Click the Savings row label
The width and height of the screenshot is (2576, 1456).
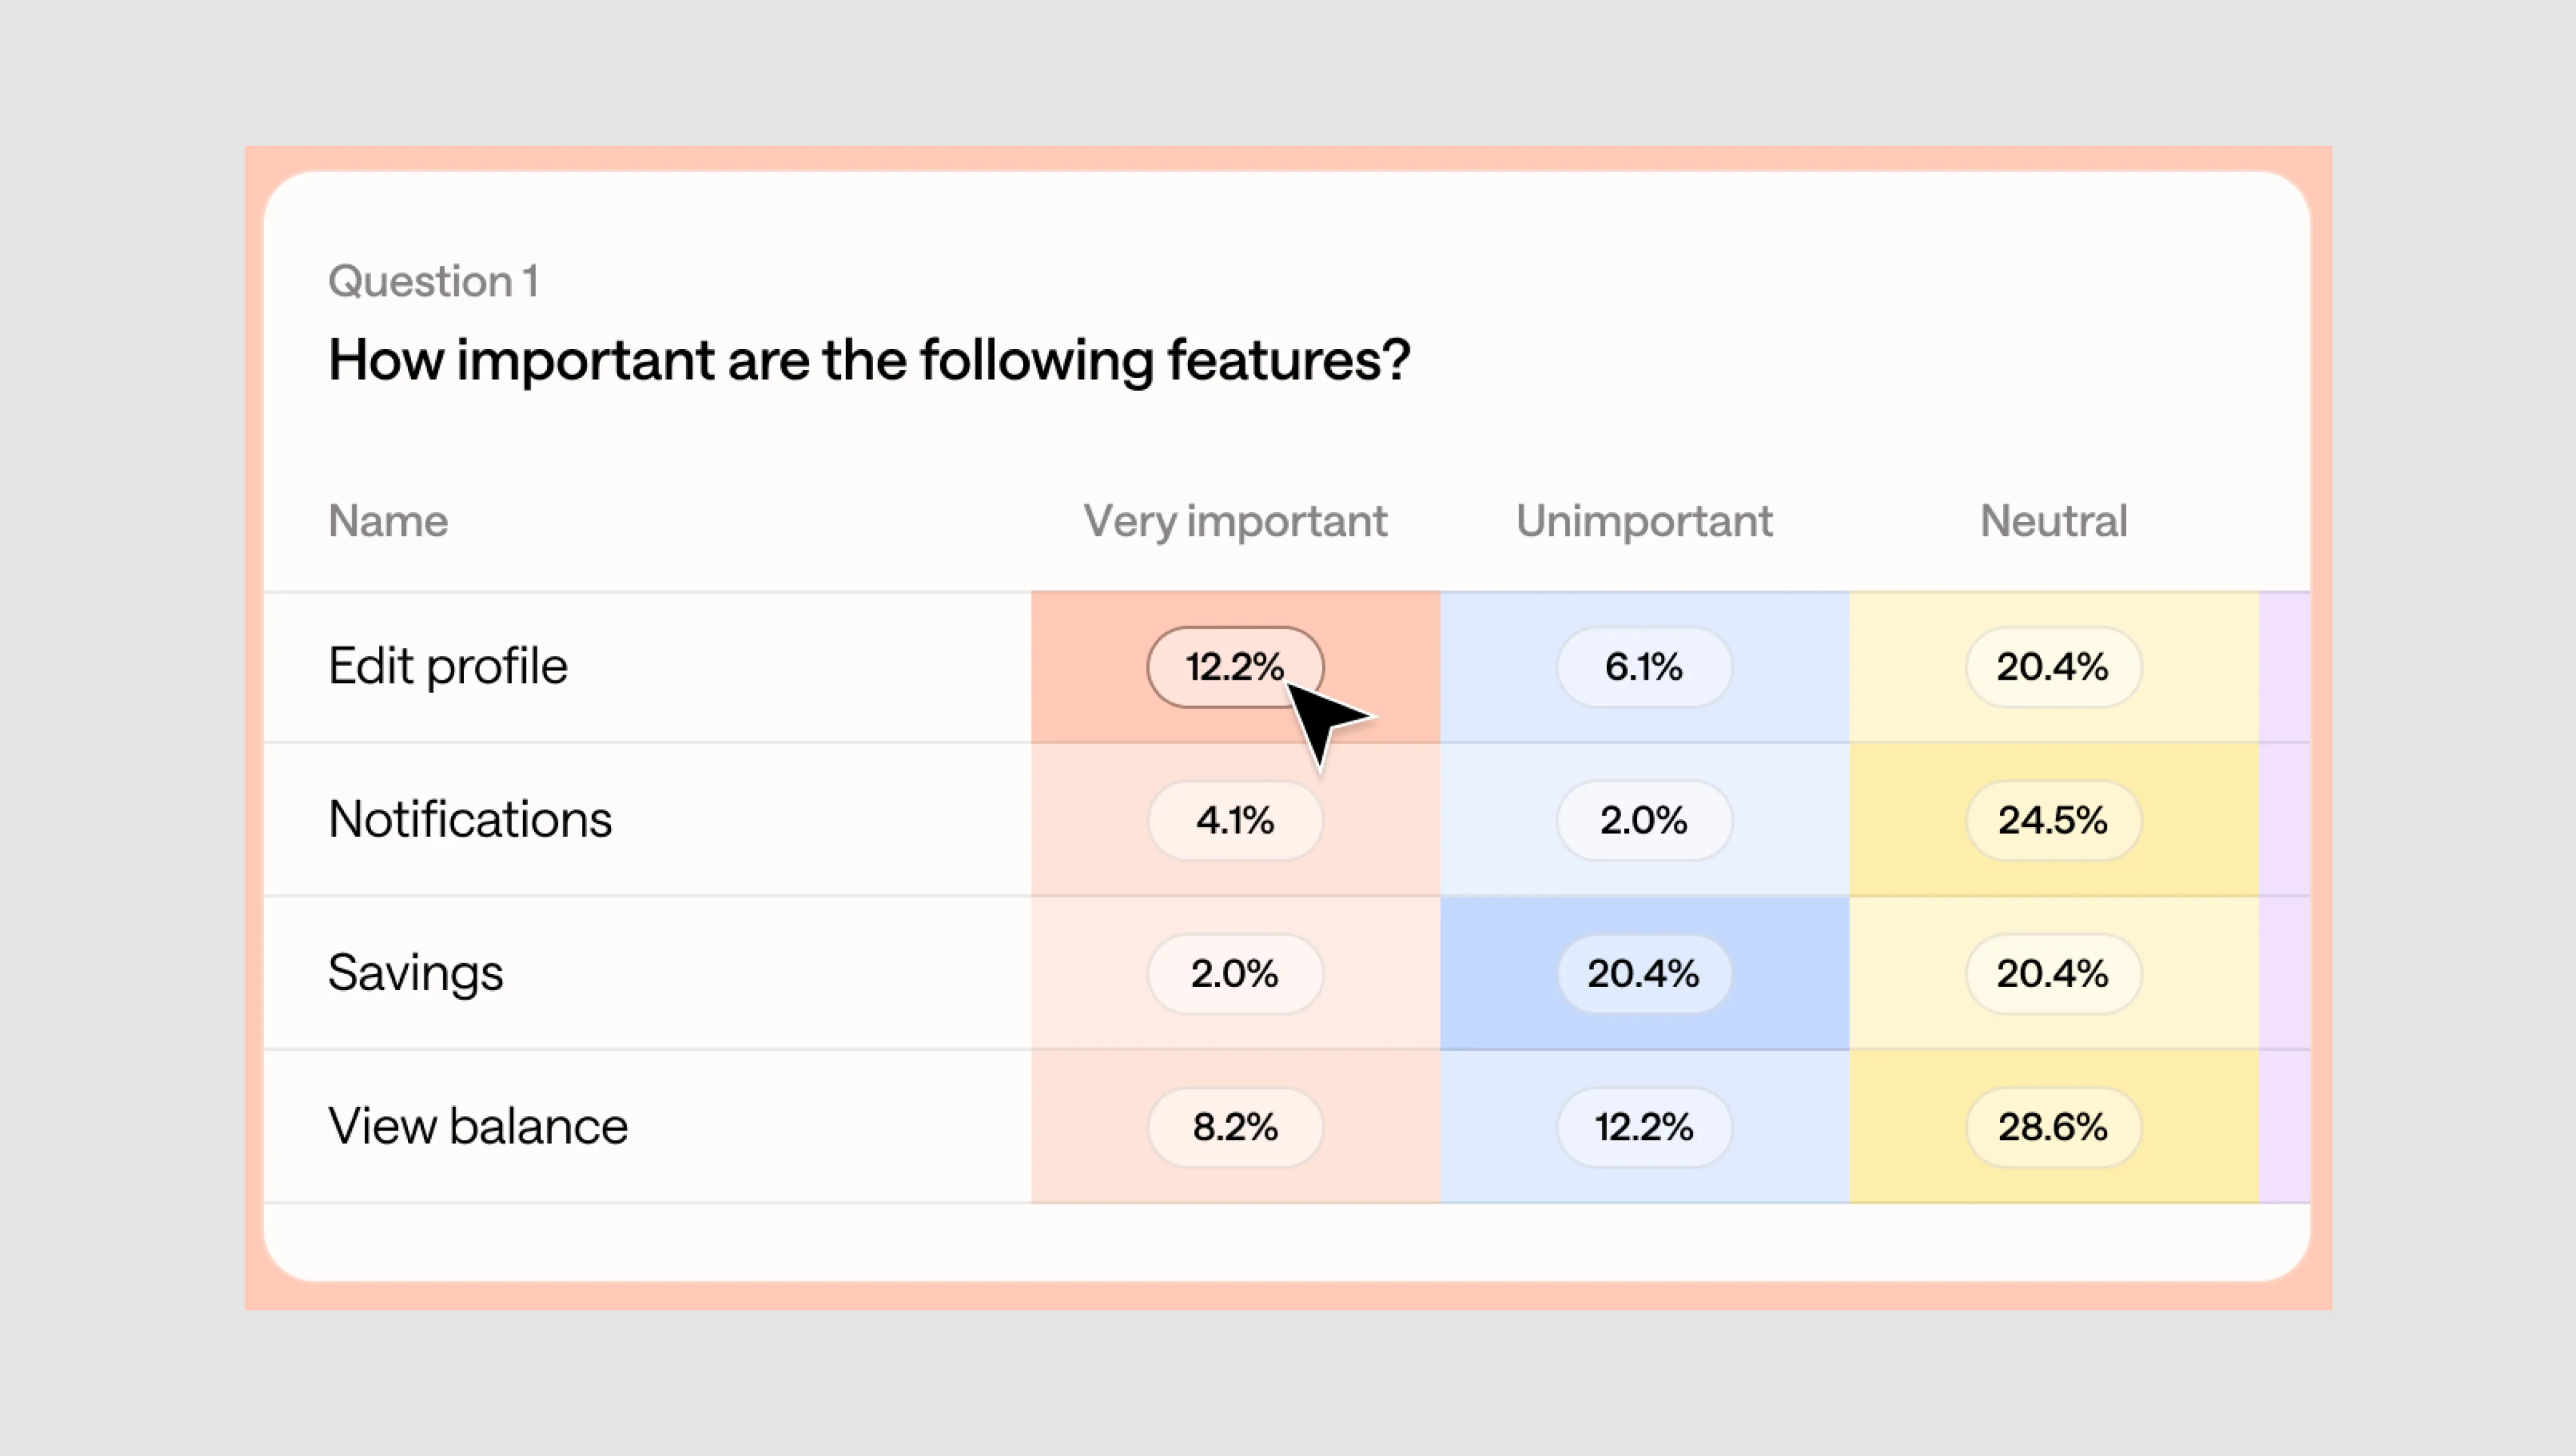(415, 973)
